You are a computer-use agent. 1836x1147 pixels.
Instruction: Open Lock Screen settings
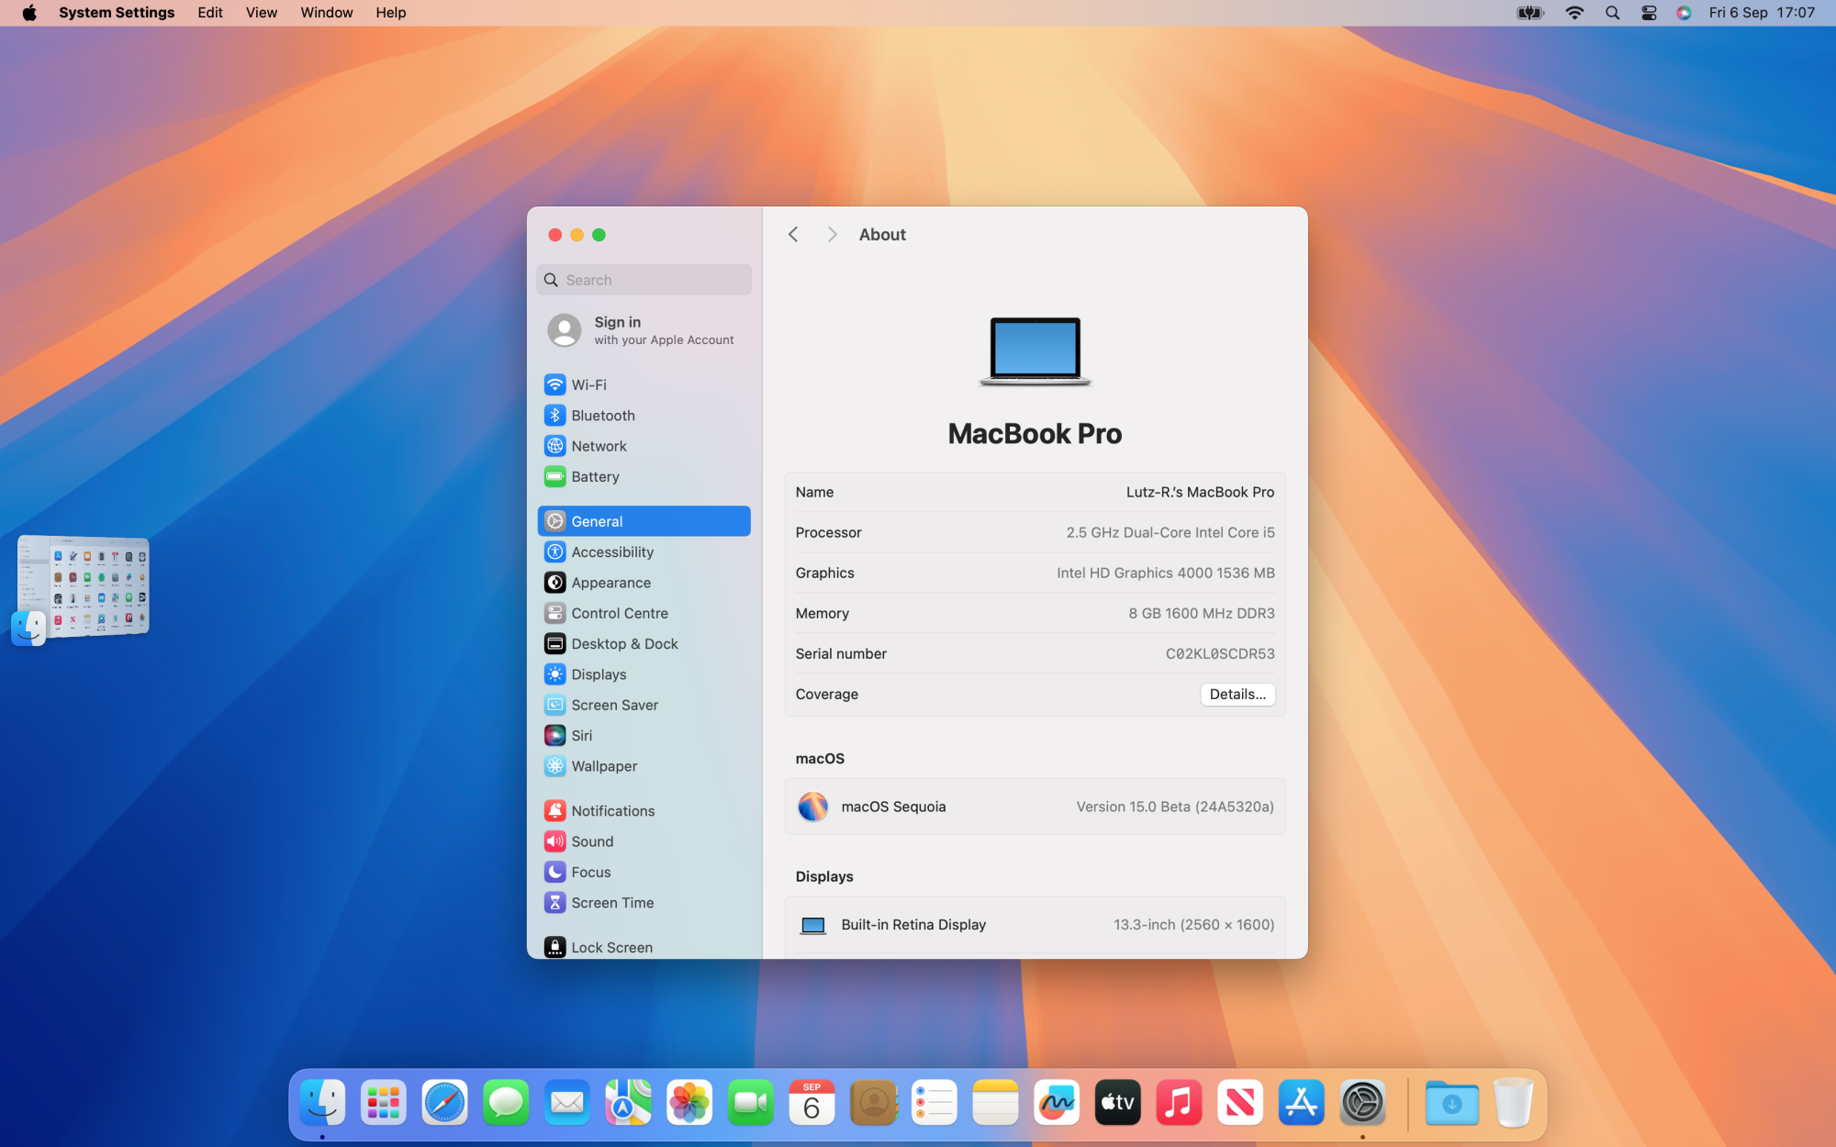(x=644, y=947)
